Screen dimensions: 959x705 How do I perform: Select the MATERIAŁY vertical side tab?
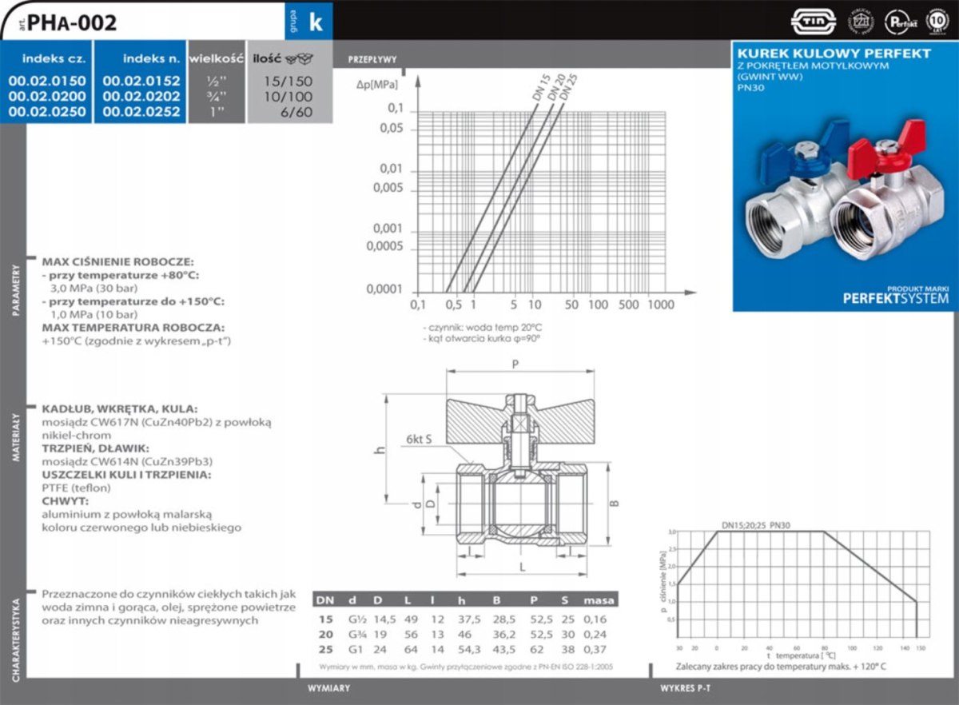[14, 438]
